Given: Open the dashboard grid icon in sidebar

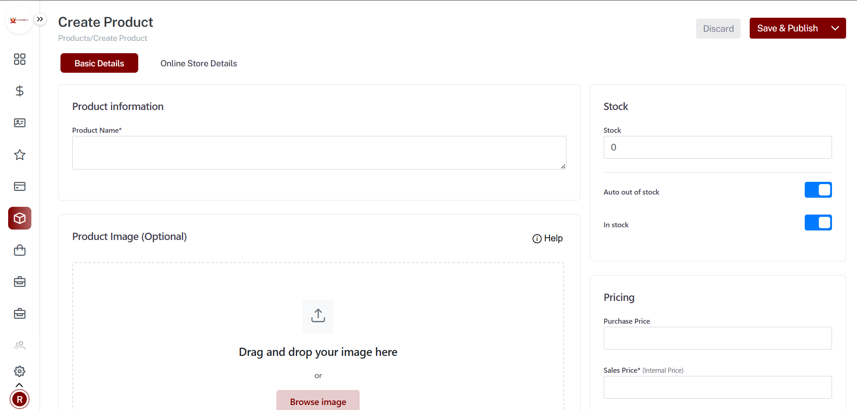Looking at the screenshot, I should [20, 59].
